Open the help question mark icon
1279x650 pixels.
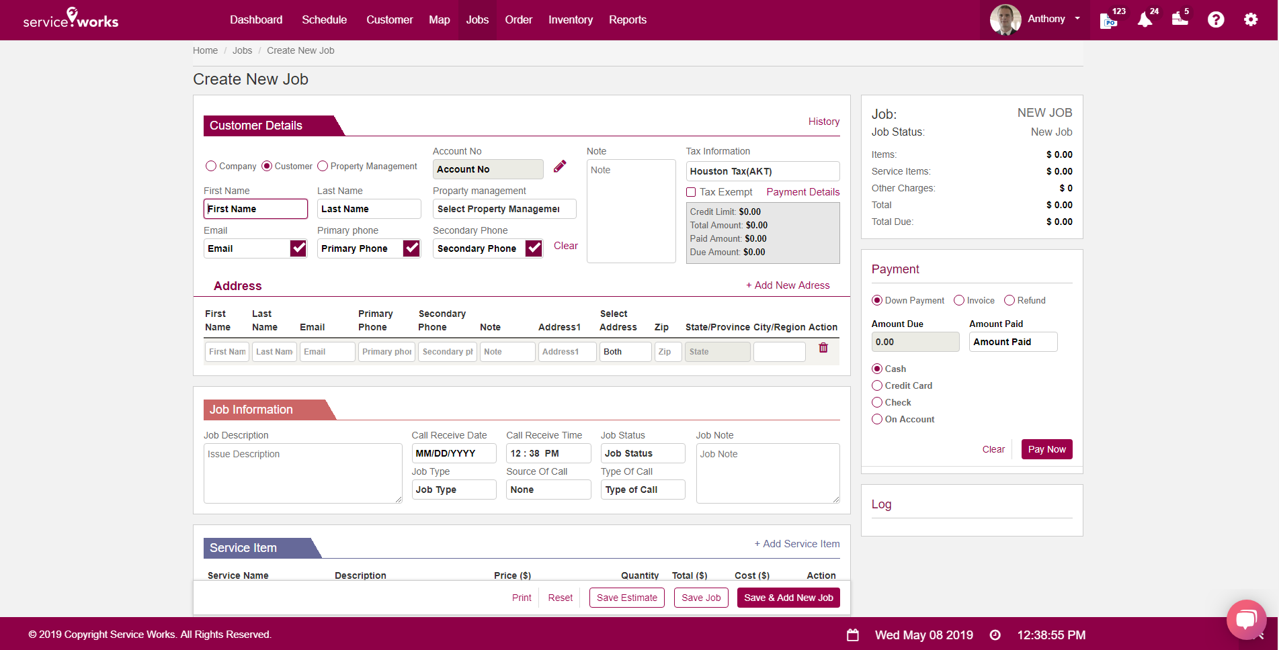pos(1216,19)
